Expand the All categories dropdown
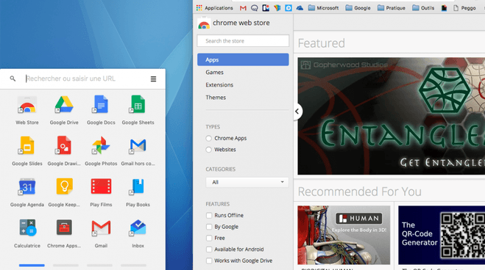Image resolution: width=485 pixels, height=270 pixels. [247, 182]
